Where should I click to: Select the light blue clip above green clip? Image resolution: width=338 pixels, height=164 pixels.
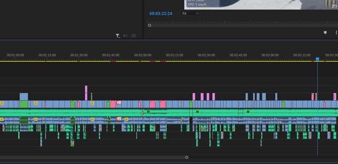point(24,97)
